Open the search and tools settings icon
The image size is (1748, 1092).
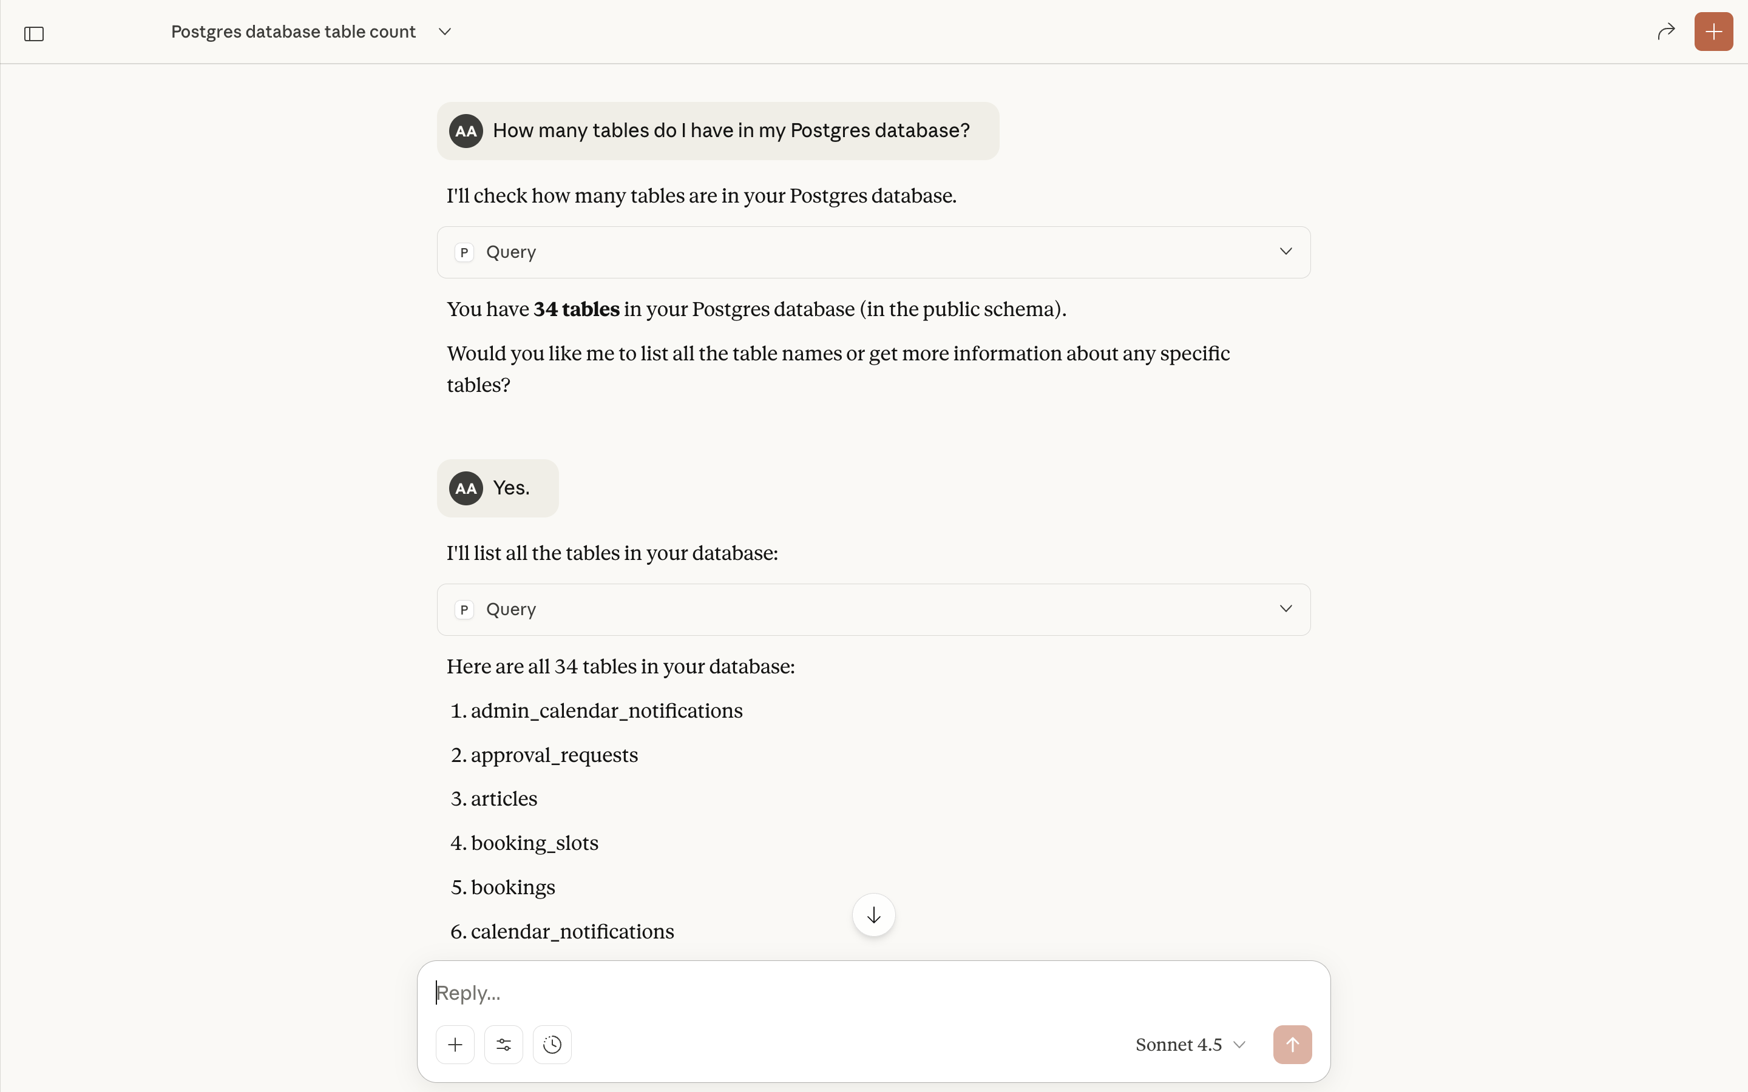coord(503,1044)
